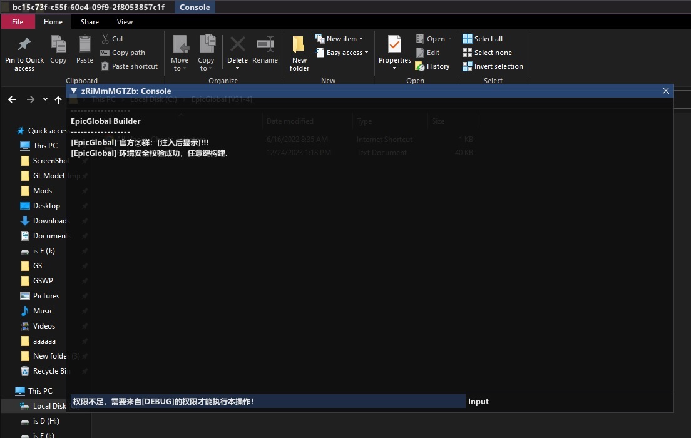The image size is (691, 438).
Task: Switch to the Share ribbon tab
Action: (x=90, y=22)
